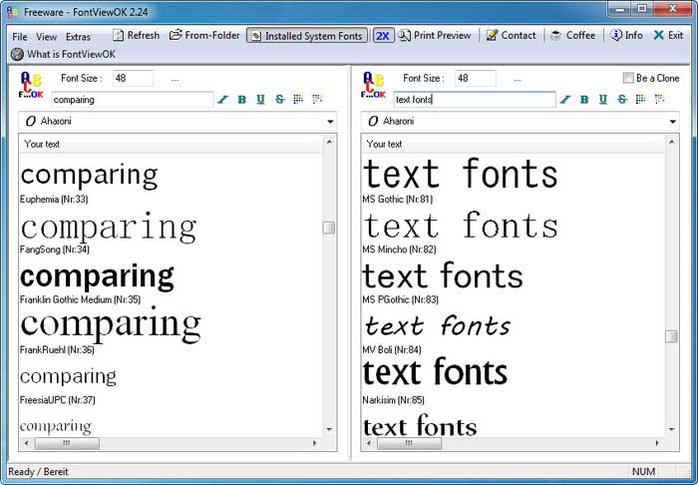
Task: Open fonts with From-Folder button
Action: pos(203,36)
